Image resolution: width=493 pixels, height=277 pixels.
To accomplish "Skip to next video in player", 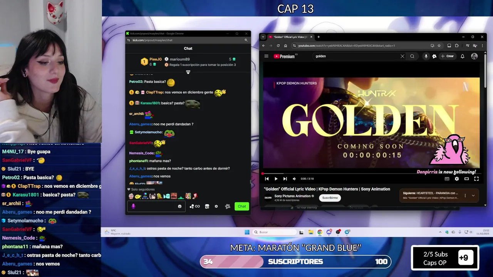I will coord(285,179).
